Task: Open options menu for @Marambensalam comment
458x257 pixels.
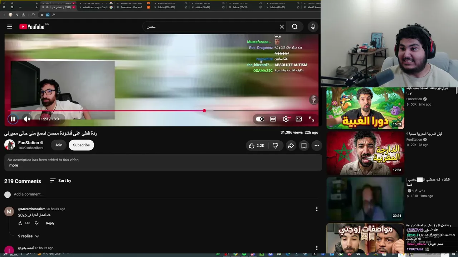Action: (x=317, y=209)
